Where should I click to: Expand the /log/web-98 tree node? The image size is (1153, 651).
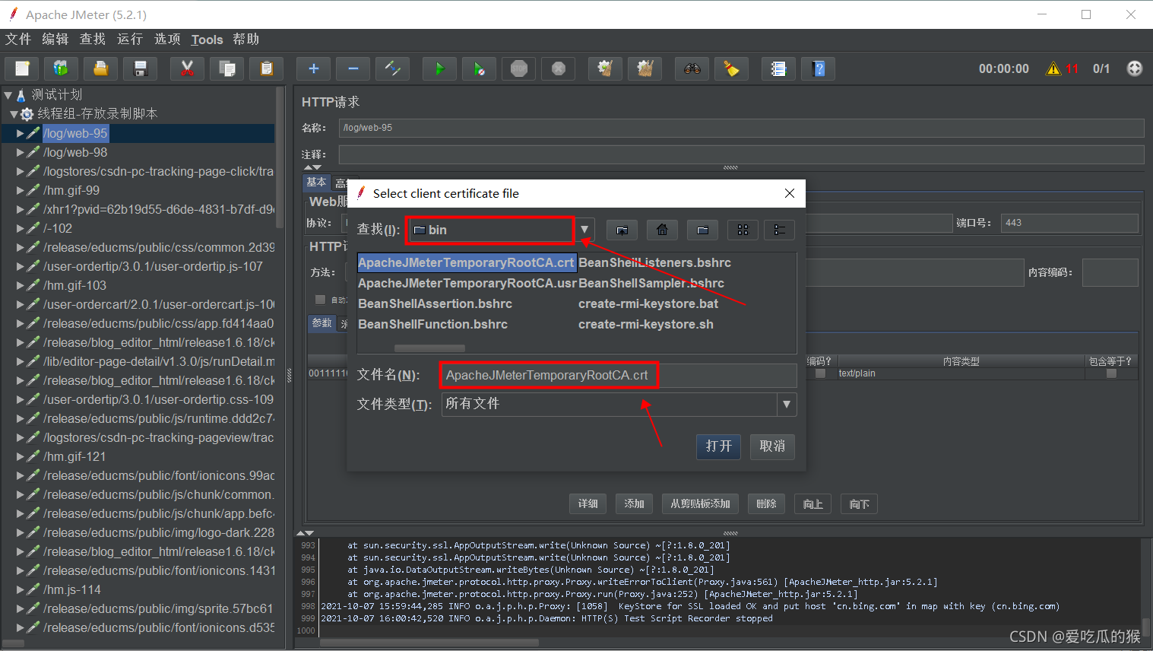tap(21, 152)
